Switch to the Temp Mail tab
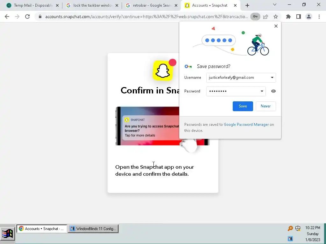The width and height of the screenshot is (326, 244). pyautogui.click(x=33, y=5)
